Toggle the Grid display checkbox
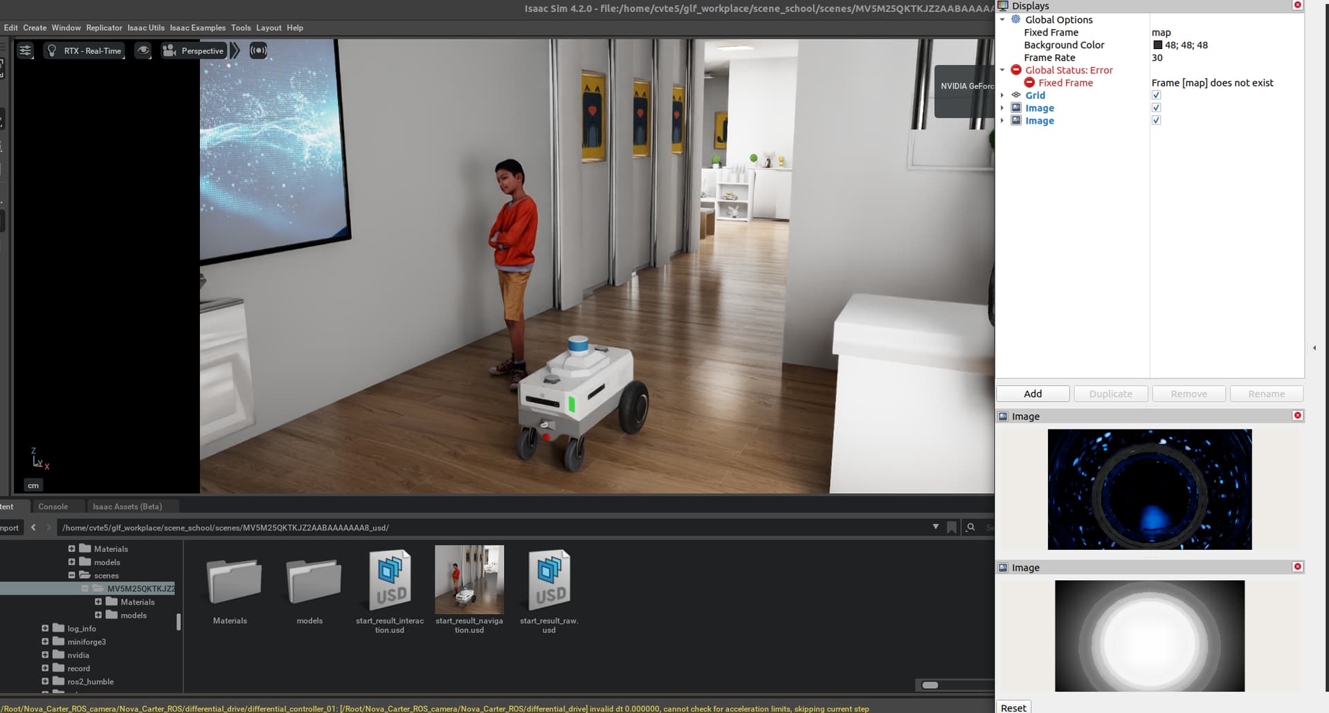Image resolution: width=1329 pixels, height=713 pixels. (1156, 95)
